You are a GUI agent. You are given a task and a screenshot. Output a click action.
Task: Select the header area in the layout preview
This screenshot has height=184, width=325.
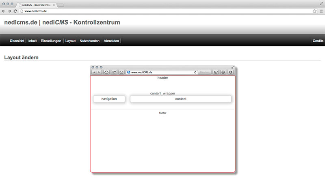163,78
